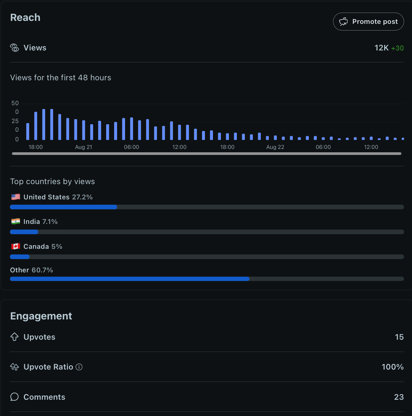Click the Aug 21 label on chart axis
412x416 pixels.
tap(84, 147)
